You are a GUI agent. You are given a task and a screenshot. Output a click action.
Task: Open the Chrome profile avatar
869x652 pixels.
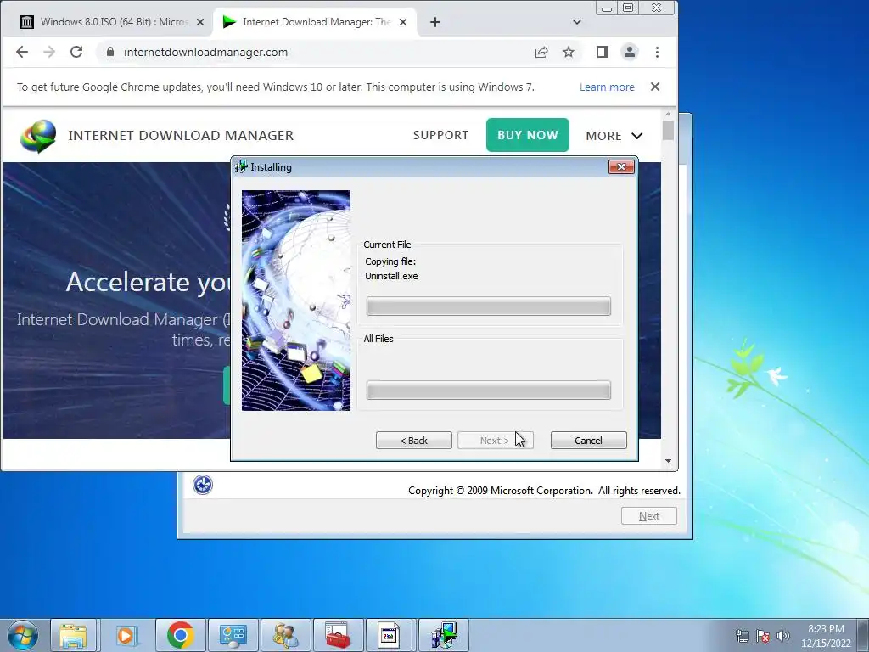[x=630, y=52]
